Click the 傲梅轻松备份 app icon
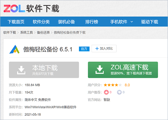168x120 pixels. pos(14,49)
